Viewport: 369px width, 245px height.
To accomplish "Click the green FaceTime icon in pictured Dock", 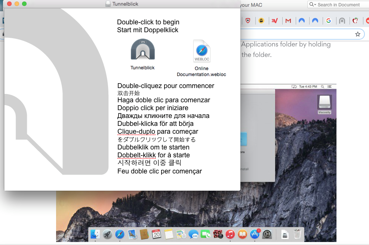I will [206, 235].
